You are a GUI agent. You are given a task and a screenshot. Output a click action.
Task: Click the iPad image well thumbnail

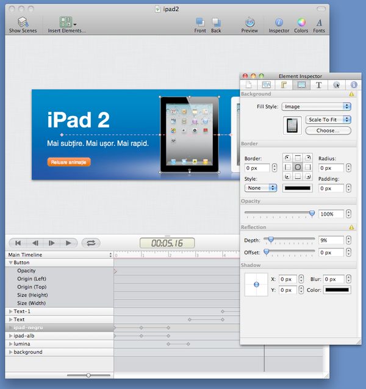tap(292, 125)
